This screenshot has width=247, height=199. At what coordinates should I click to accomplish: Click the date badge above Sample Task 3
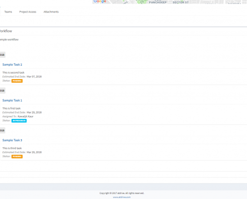pyautogui.click(x=2, y=130)
